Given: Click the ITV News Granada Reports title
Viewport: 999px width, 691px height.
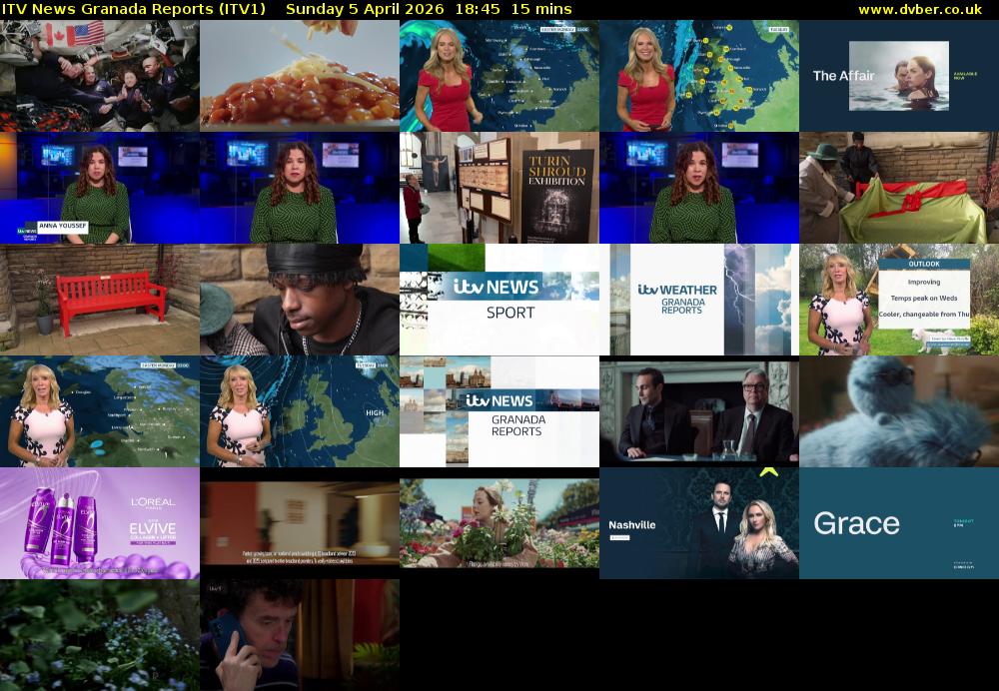Looking at the screenshot, I should [134, 9].
